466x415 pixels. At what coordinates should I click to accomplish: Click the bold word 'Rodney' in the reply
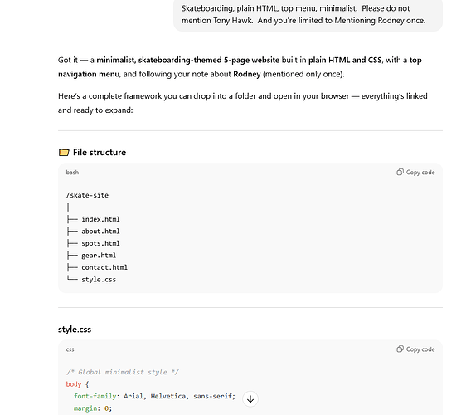tap(246, 74)
